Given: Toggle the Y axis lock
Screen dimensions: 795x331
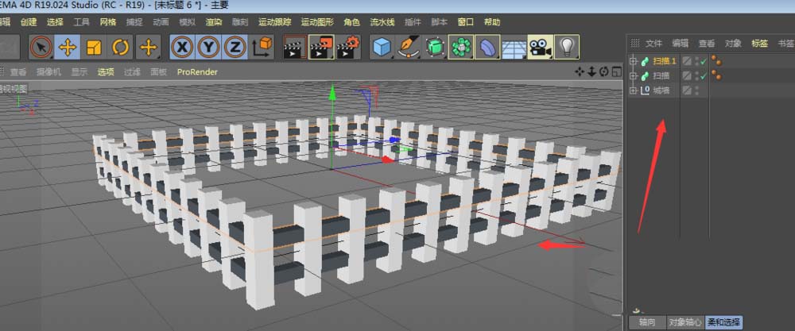Looking at the screenshot, I should tap(208, 48).
